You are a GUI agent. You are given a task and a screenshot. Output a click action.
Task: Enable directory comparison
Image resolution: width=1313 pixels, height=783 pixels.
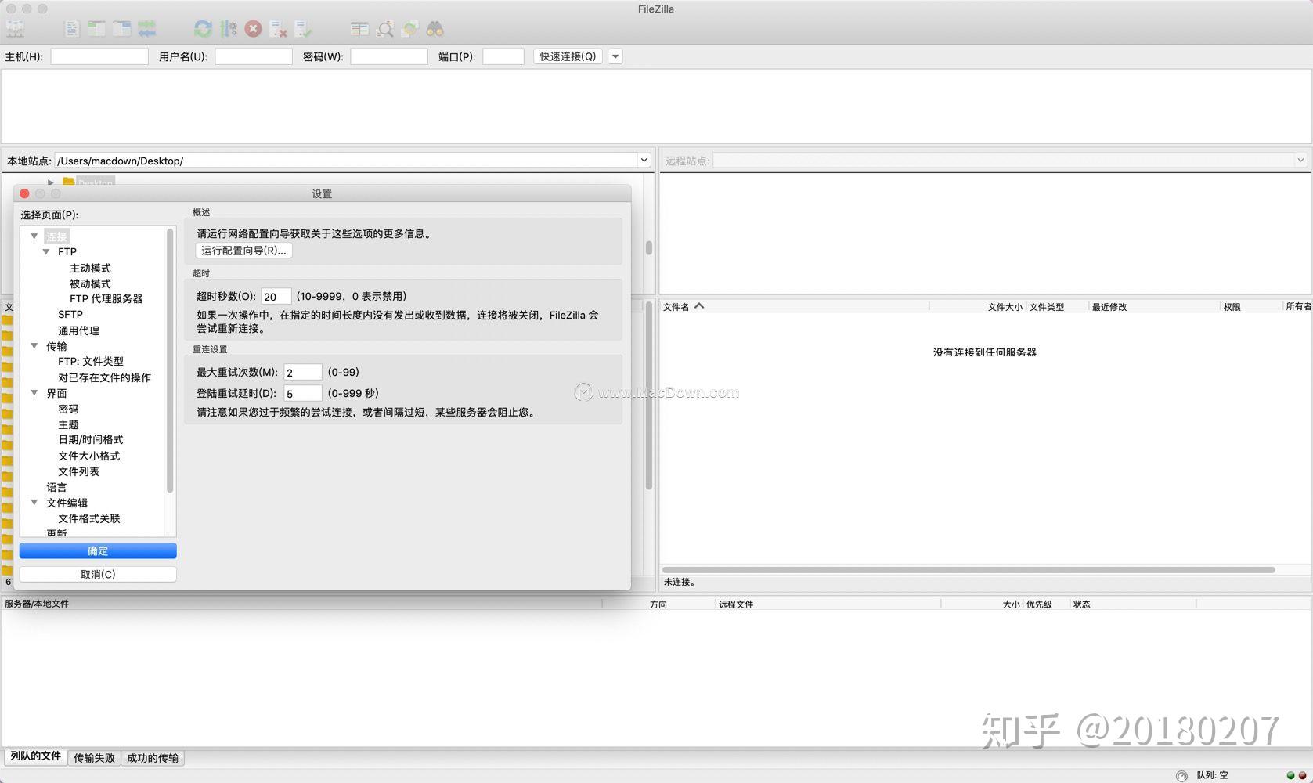[360, 28]
